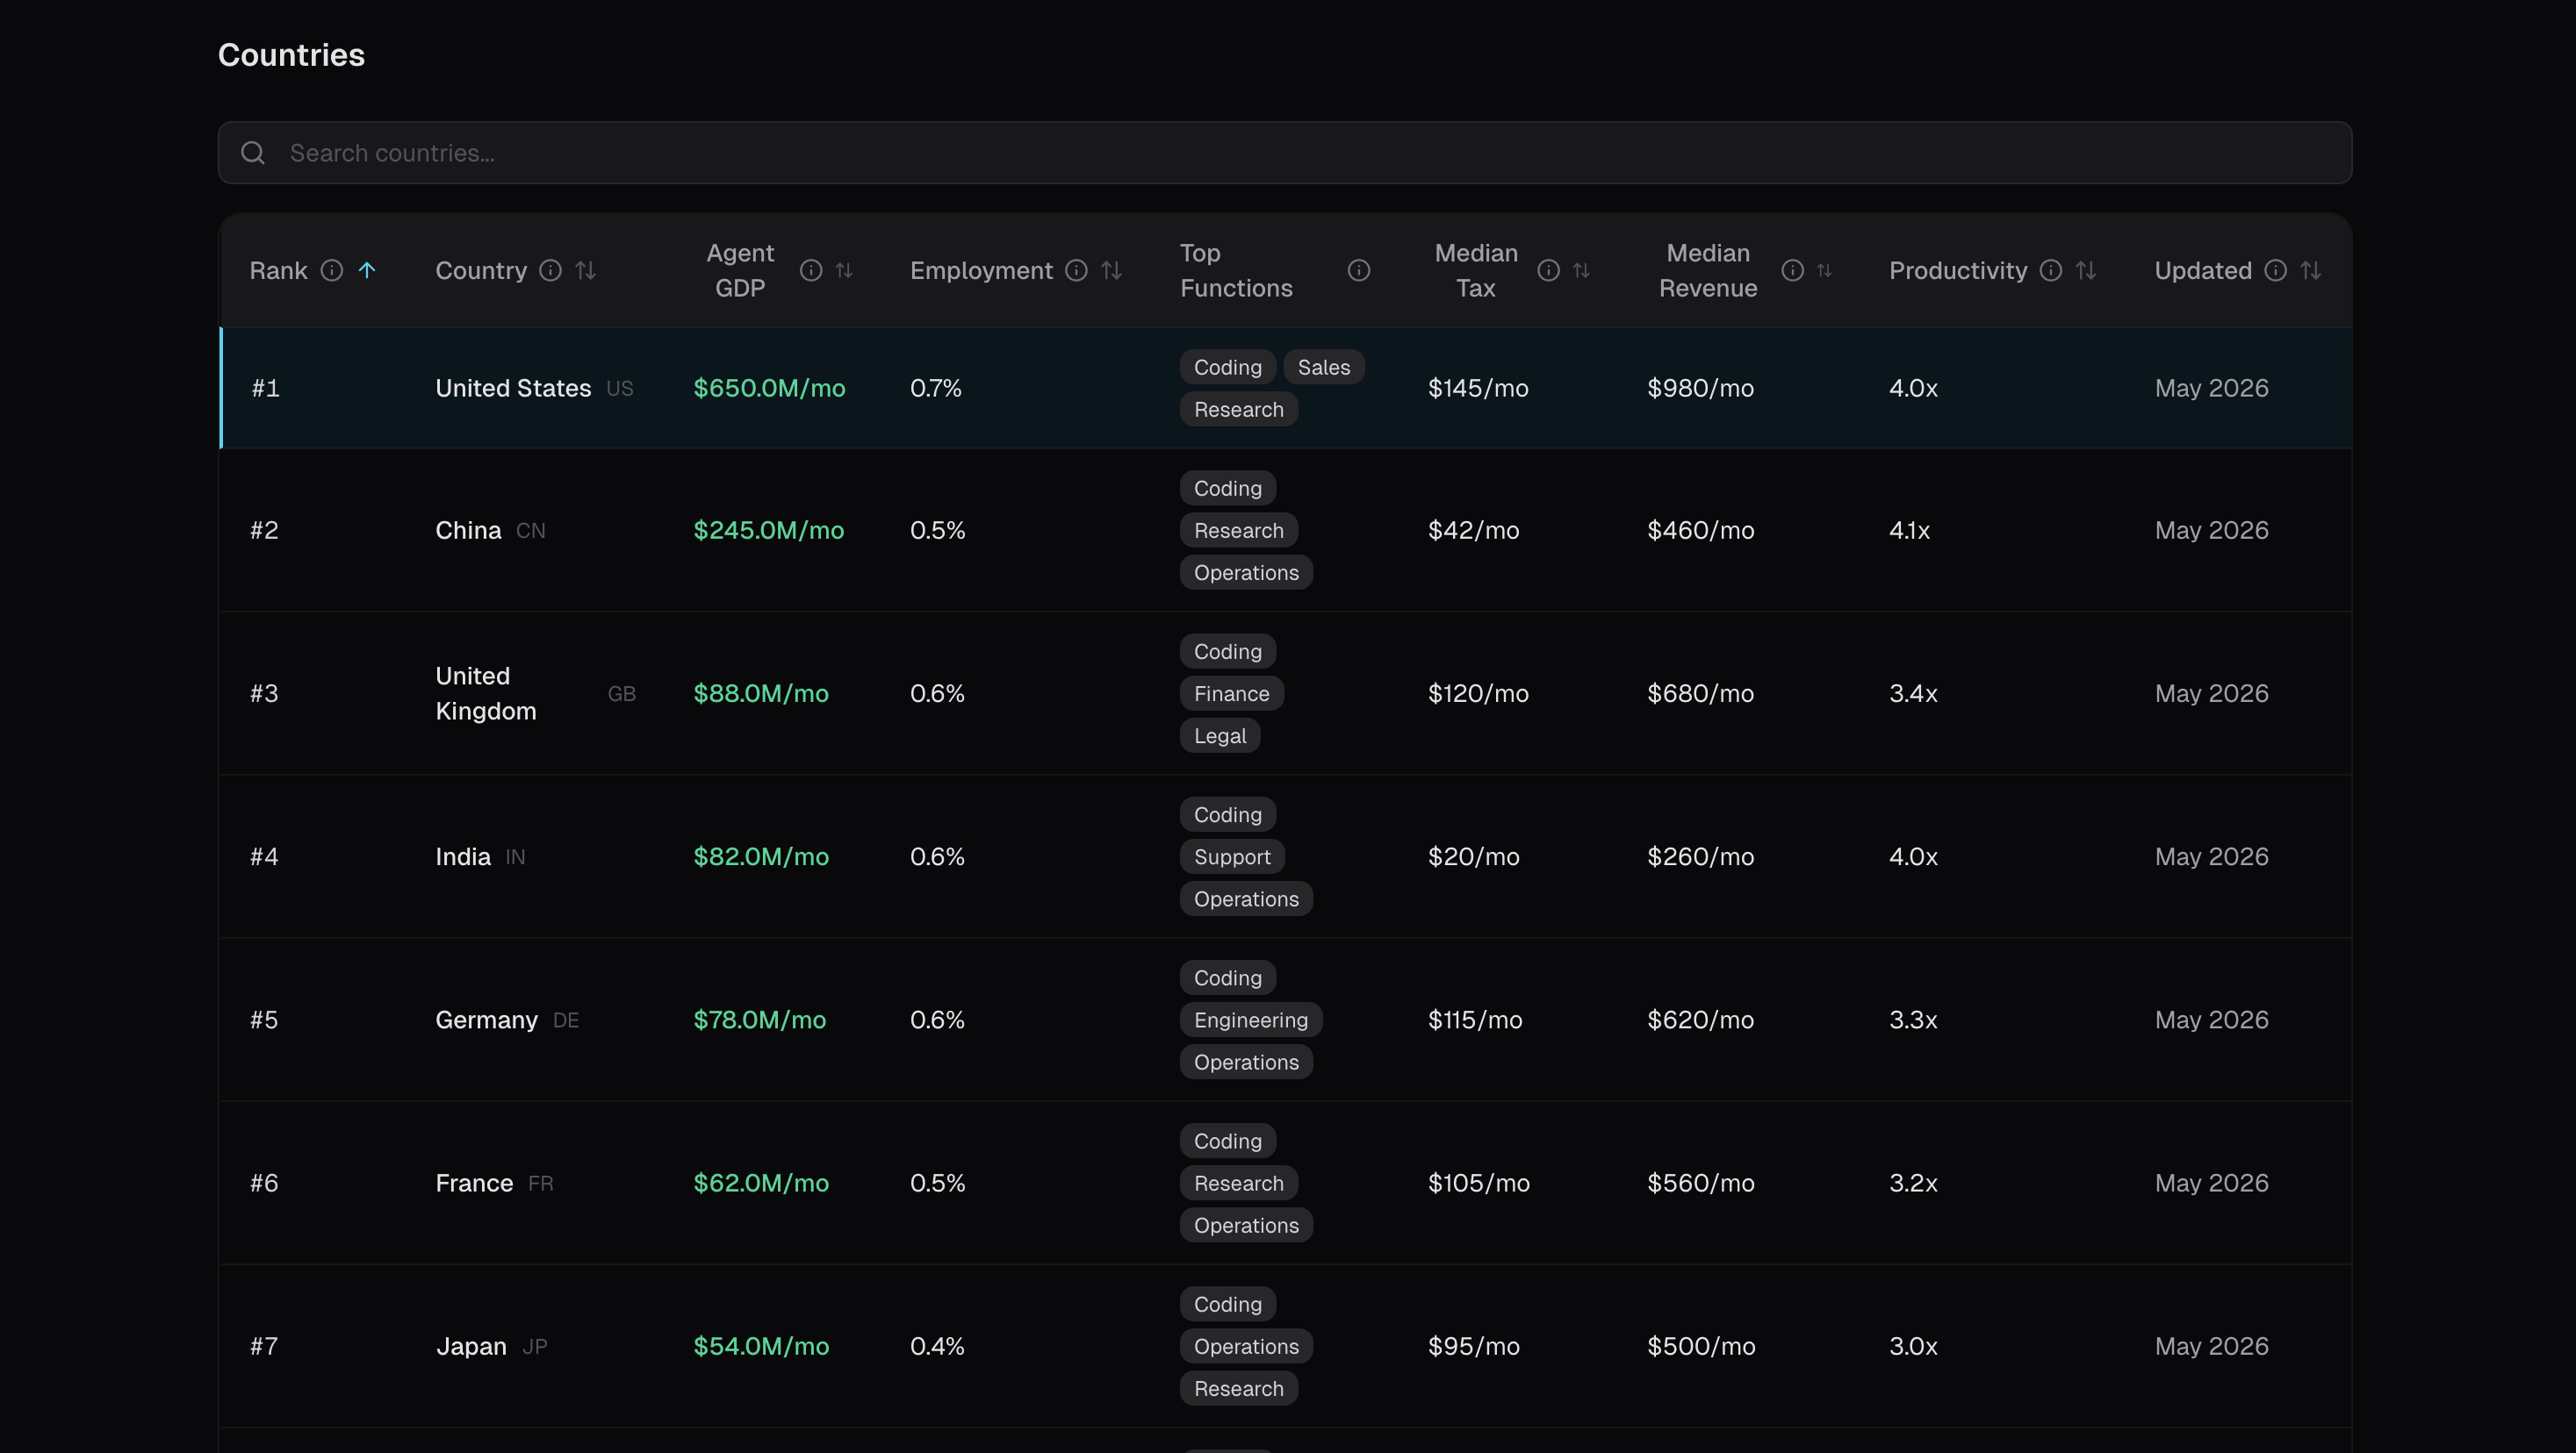The width and height of the screenshot is (2576, 1453).
Task: Click the Sales tag for United States
Action: [x=1324, y=367]
